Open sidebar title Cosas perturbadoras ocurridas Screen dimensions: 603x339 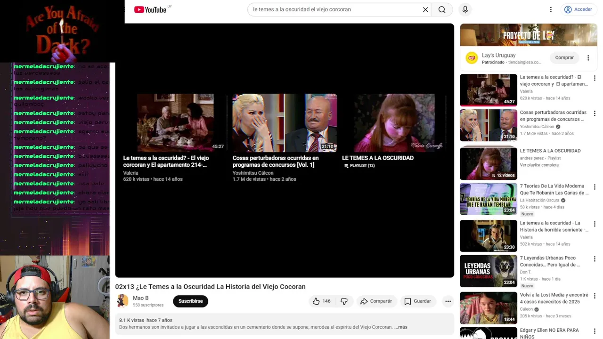pos(553,116)
